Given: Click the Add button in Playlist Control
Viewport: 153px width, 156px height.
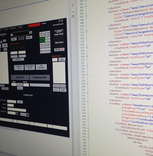Looking at the screenshot, I should [x=62, y=59].
